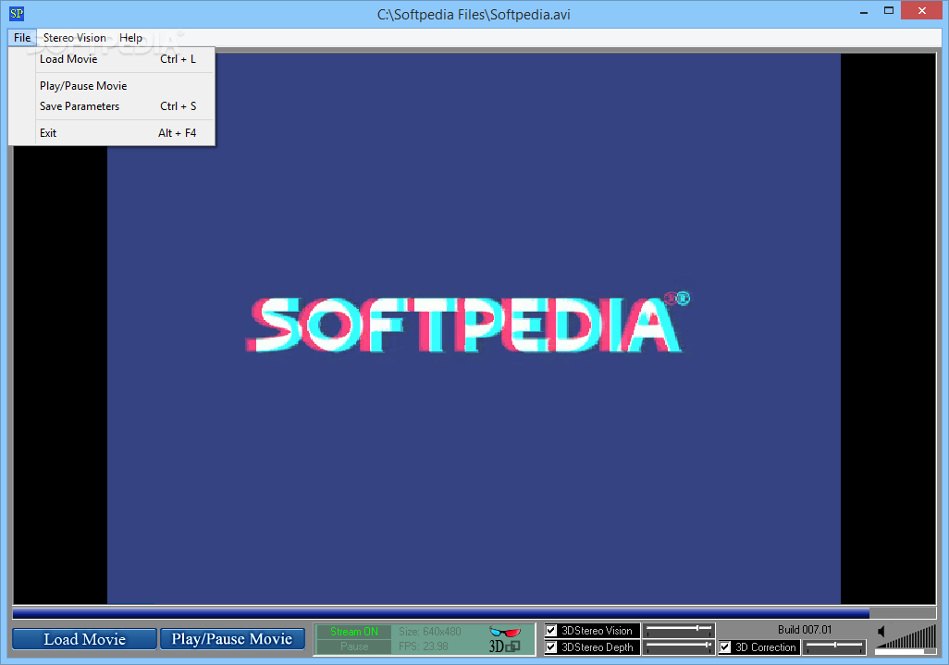Click the Pause status indicator
The width and height of the screenshot is (949, 665).
(x=354, y=647)
